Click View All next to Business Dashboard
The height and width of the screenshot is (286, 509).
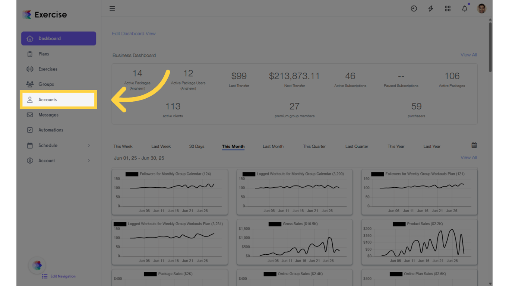(468, 55)
